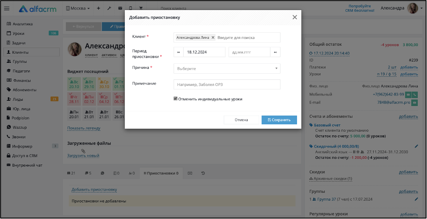Toggle Отменить индивидуальные уроки checkbox
This screenshot has width=427, height=219.
[175, 99]
